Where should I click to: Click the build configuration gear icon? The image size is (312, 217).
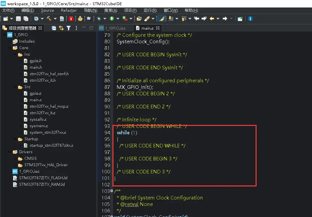click(36, 19)
